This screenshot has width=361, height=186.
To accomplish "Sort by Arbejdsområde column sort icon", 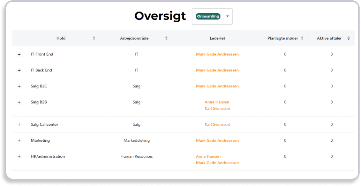I will click(x=166, y=38).
